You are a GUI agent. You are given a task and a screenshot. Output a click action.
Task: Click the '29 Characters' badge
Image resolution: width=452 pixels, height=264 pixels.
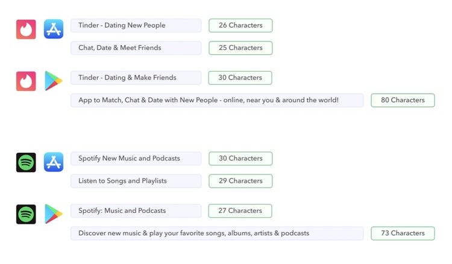(x=240, y=181)
